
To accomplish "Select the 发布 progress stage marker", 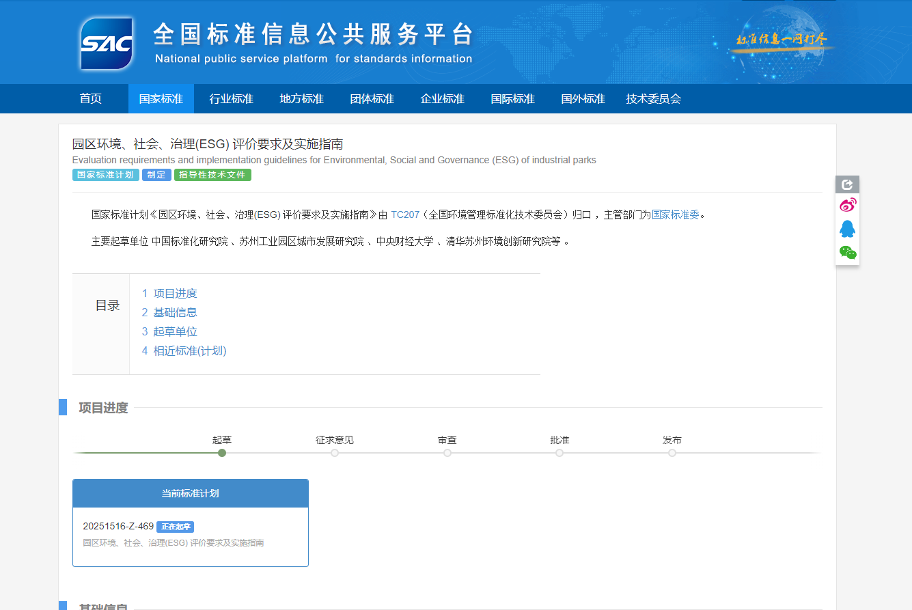I will 672,453.
